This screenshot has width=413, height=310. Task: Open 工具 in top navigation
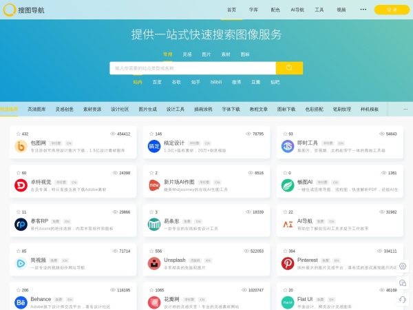click(319, 10)
